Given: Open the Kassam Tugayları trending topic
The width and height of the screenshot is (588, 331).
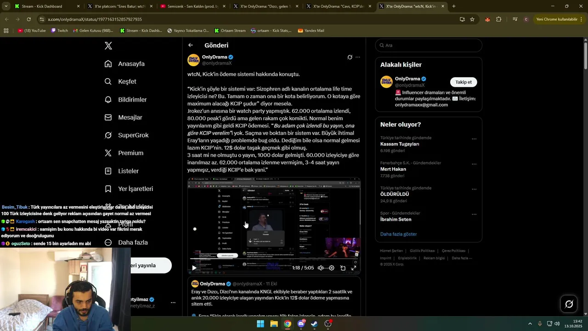Looking at the screenshot, I should pyautogui.click(x=400, y=144).
